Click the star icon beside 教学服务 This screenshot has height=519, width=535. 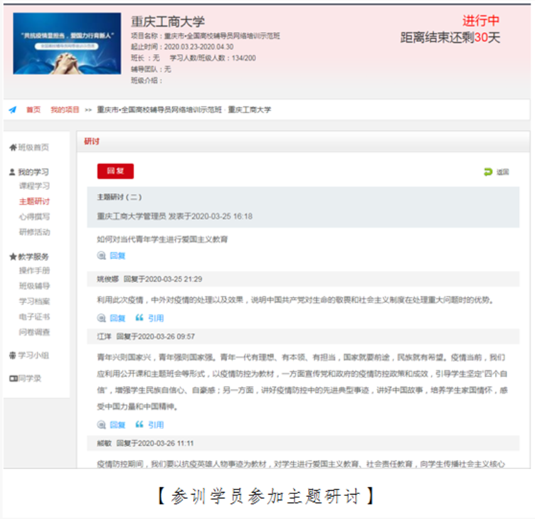(x=13, y=257)
